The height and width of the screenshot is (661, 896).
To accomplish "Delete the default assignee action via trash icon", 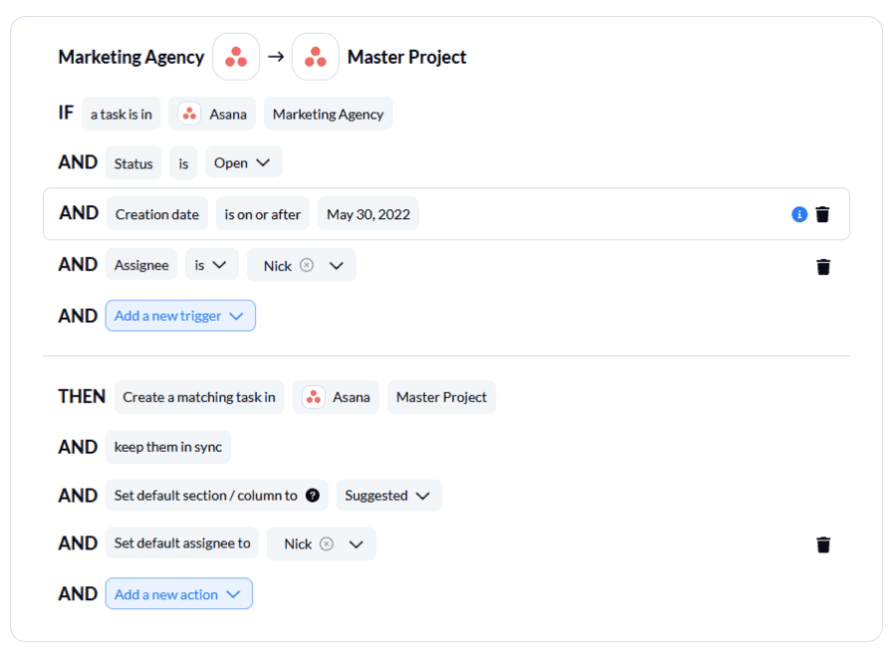I will pos(822,545).
